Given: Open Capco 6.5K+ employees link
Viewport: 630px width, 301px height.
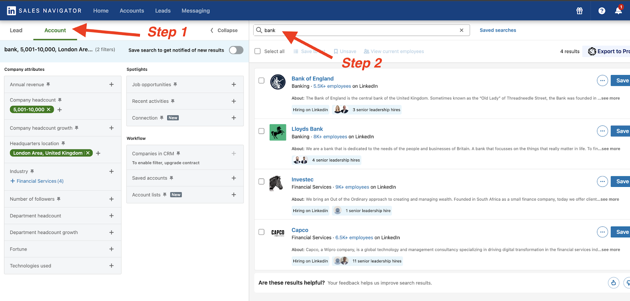Looking at the screenshot, I should point(354,238).
